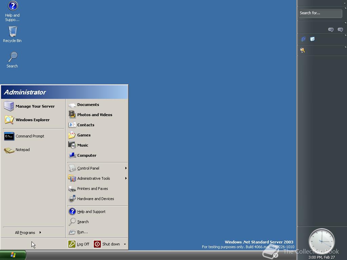Click the '3:00 PM, Feb 27' date text
Image resolution: width=347 pixels, height=260 pixels.
pos(322,257)
